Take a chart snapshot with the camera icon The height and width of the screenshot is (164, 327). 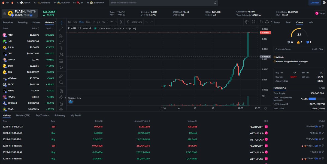261,22
